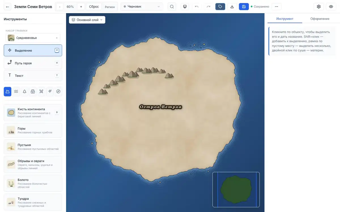Click the minimap overview thumbnail
Screen dimensions: 340x212
tap(236, 190)
